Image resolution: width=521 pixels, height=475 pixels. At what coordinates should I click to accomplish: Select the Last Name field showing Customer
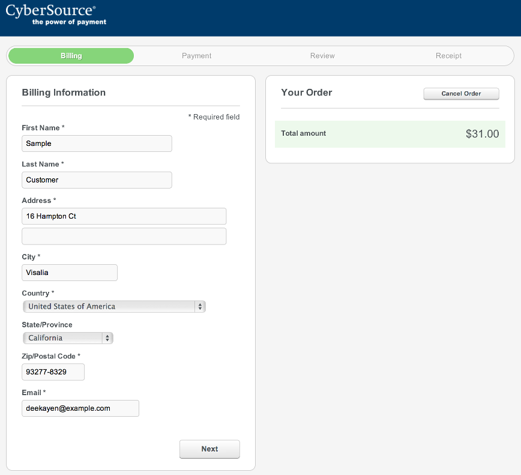(x=97, y=180)
